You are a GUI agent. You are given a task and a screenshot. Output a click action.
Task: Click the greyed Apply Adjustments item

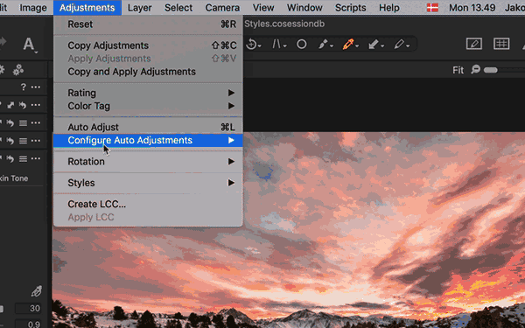(148, 59)
